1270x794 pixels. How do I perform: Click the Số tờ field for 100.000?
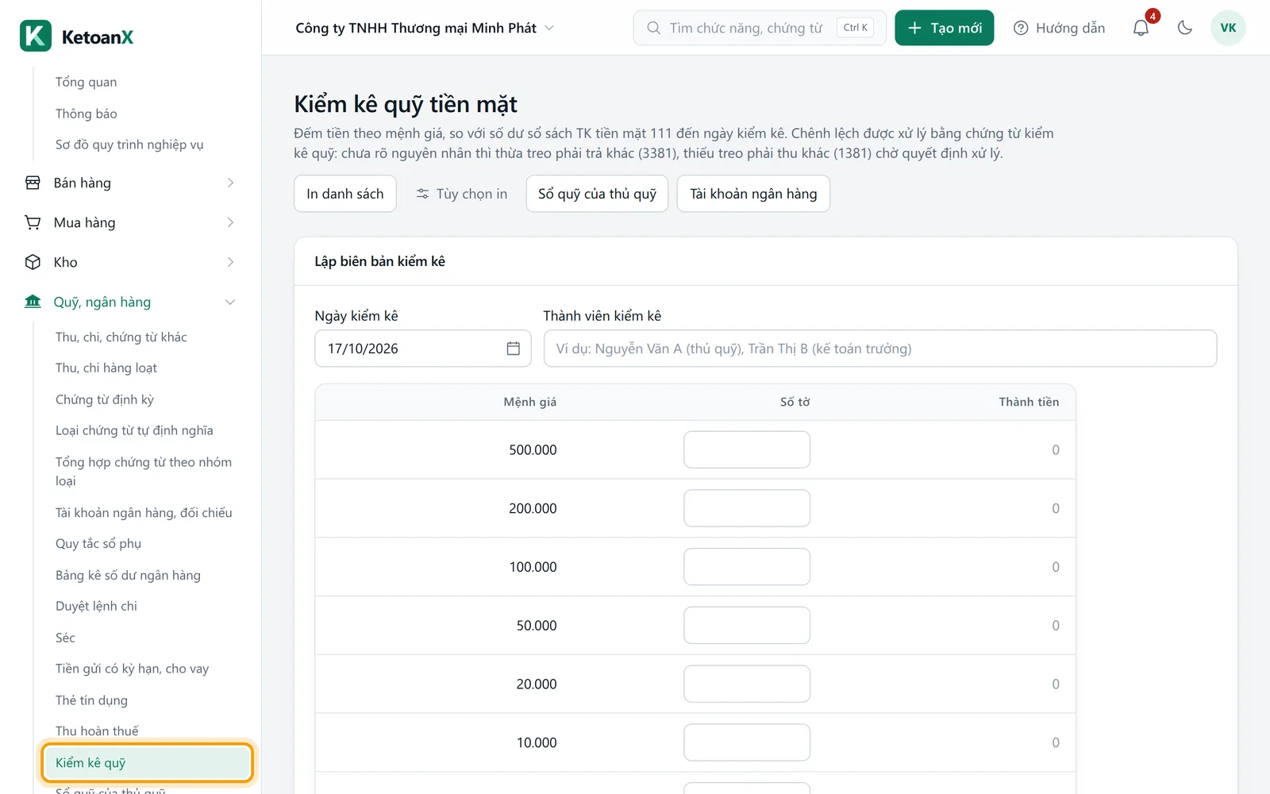tap(747, 567)
